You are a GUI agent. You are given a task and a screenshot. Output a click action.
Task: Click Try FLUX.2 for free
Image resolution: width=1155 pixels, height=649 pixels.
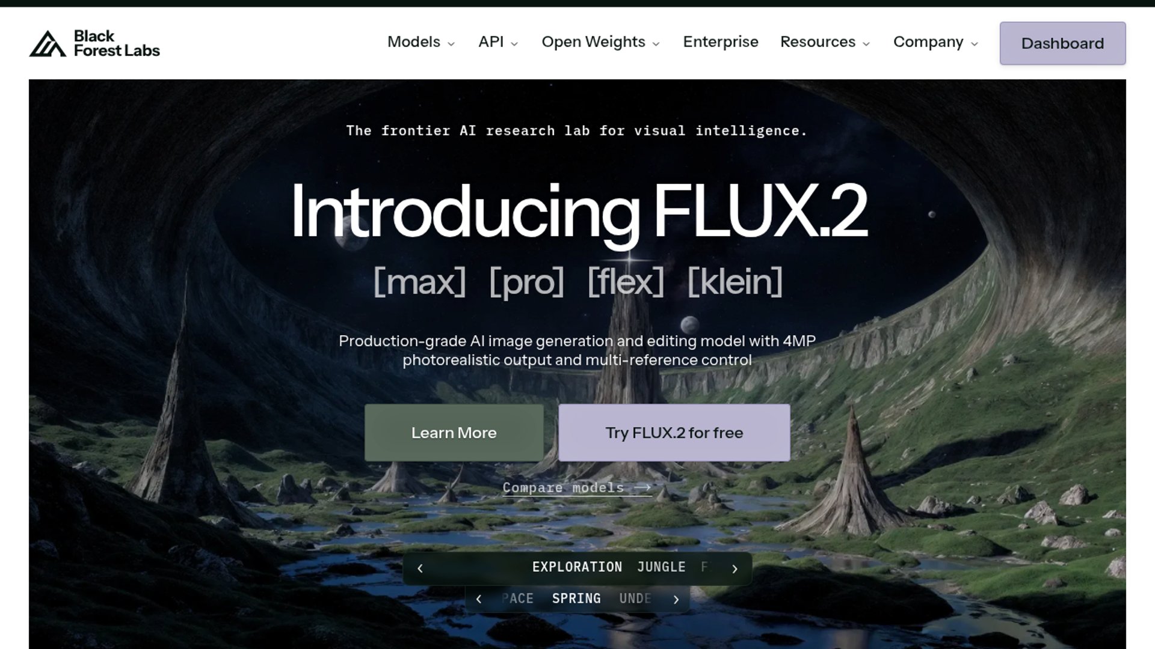click(x=674, y=433)
